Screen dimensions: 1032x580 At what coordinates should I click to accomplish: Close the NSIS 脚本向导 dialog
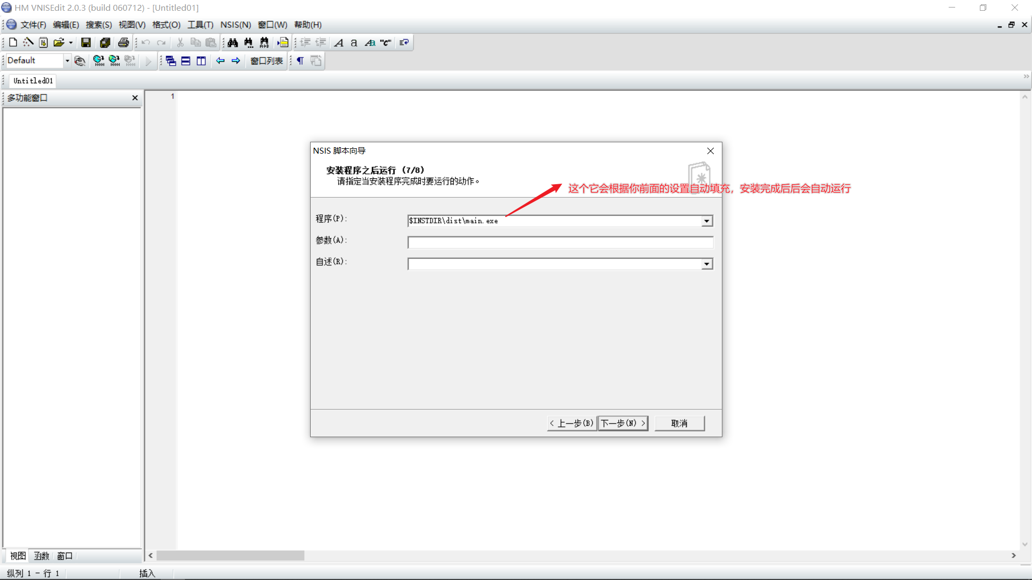point(711,151)
